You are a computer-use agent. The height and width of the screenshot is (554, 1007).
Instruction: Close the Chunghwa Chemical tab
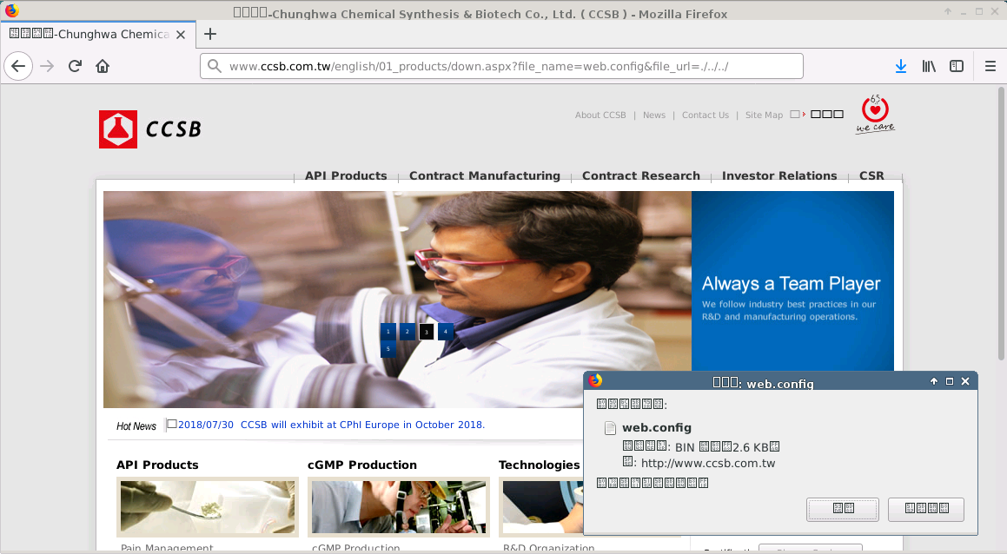tap(181, 35)
